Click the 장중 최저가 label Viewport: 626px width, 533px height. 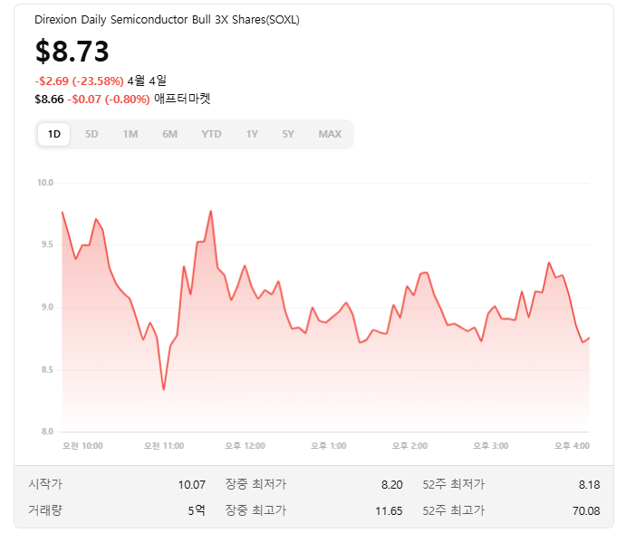[x=255, y=484]
